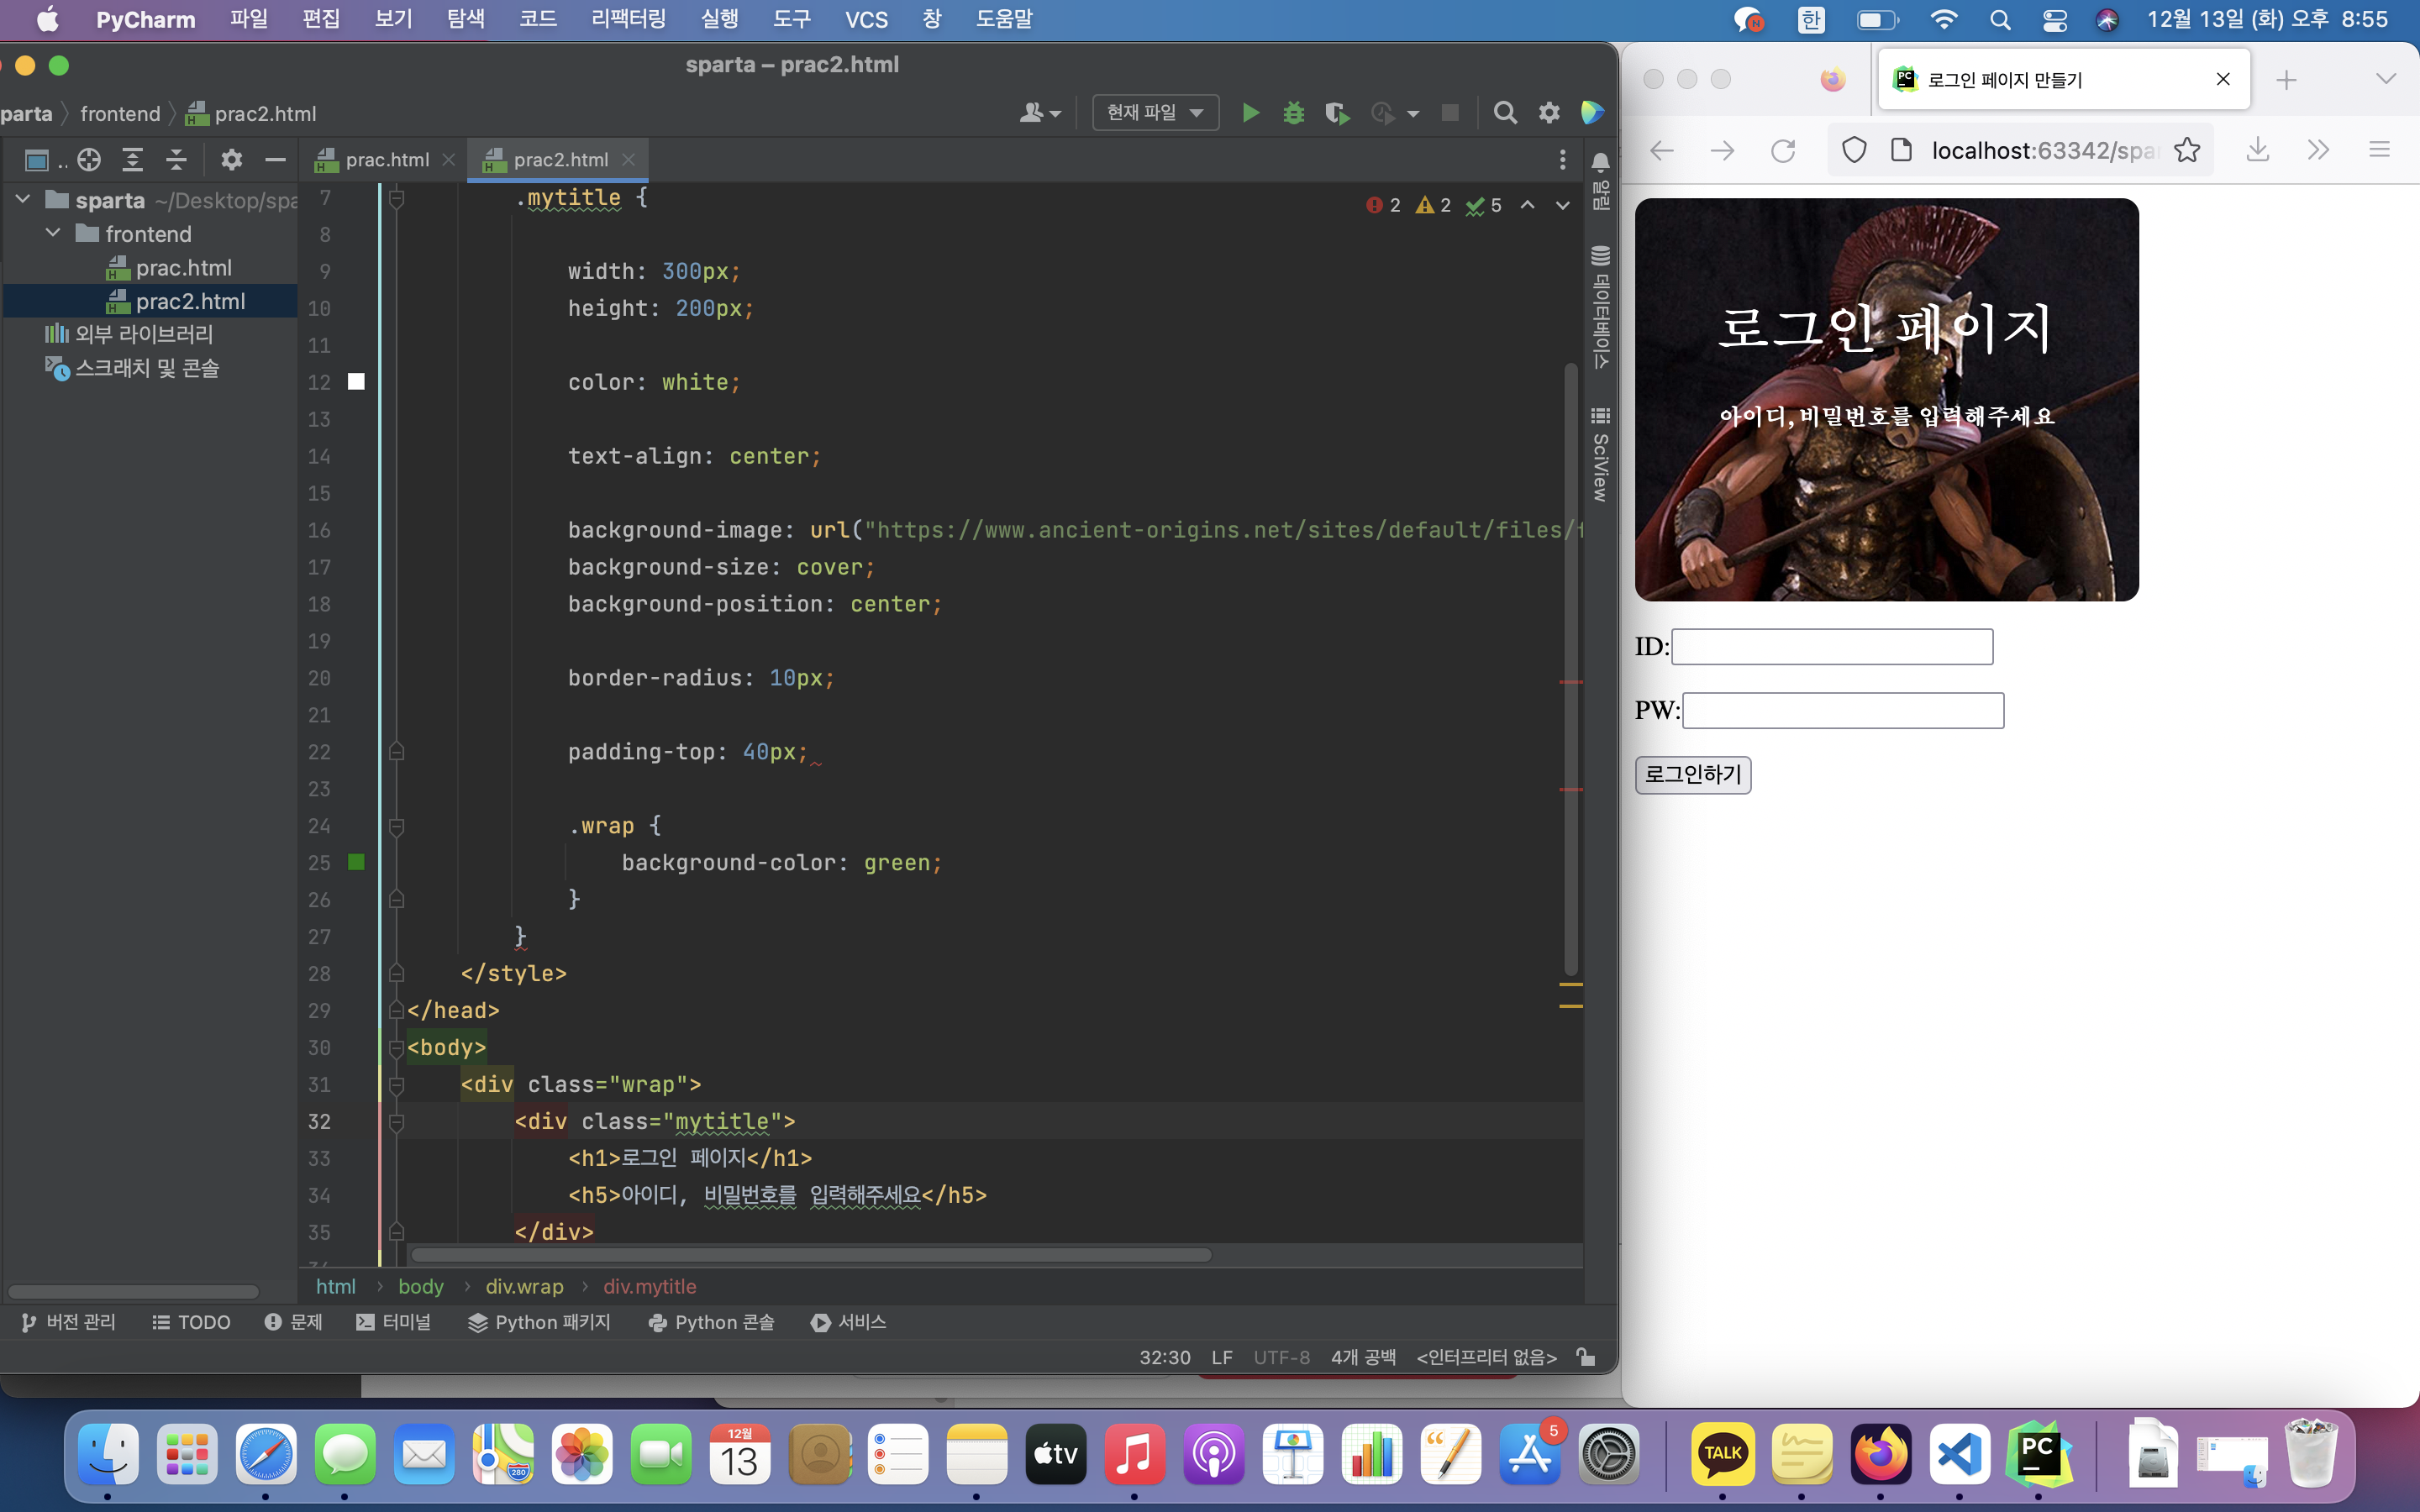Click the white color swatch on line 12

356,381
